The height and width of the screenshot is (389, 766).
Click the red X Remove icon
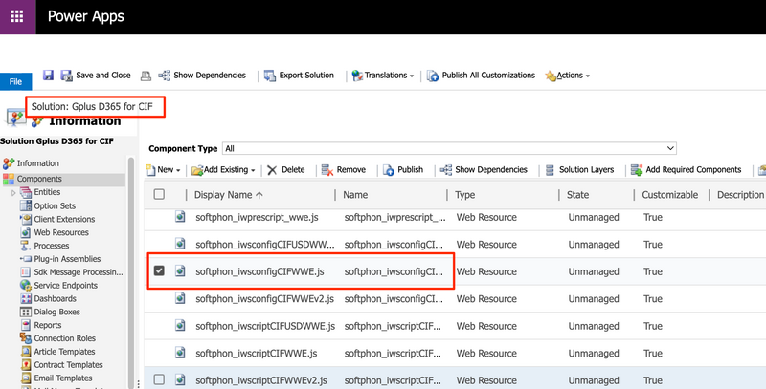pyautogui.click(x=327, y=169)
